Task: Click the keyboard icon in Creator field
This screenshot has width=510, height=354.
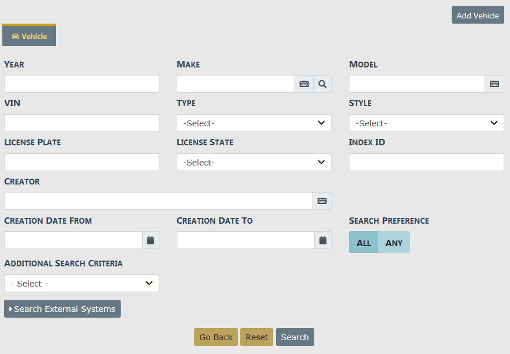Action: click(x=322, y=201)
